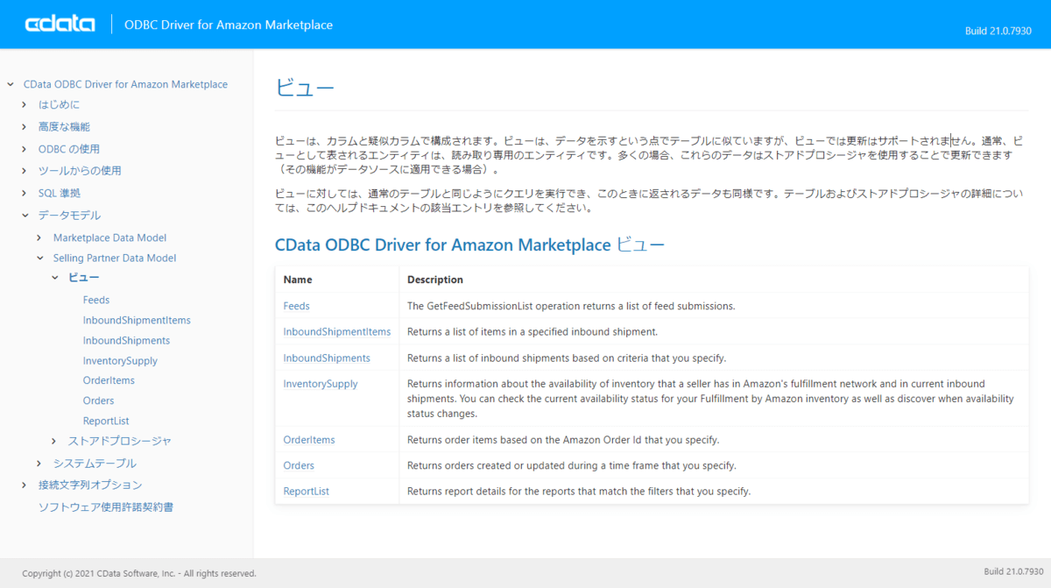1051x588 pixels.
Task: Open InventorySupply in the sidebar tree
Action: point(120,361)
